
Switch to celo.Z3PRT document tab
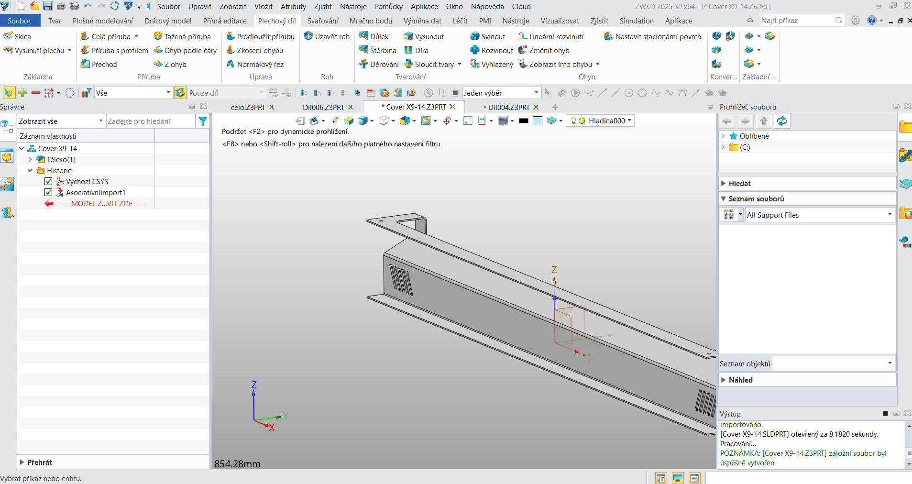(x=248, y=107)
